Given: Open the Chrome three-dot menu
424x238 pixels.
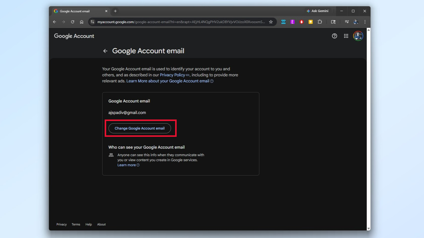Looking at the screenshot, I should [365, 22].
